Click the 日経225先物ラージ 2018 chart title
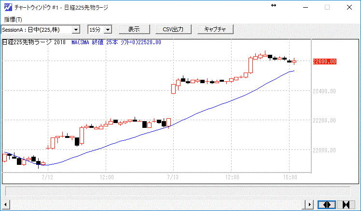This screenshot has height=211, width=361. click(34, 42)
